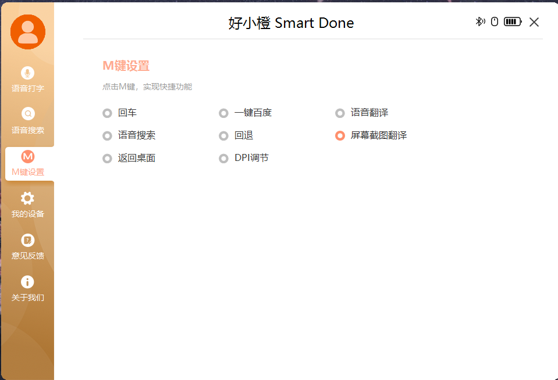Select the 一键百度 radio option
This screenshot has height=380, width=558.
223,113
